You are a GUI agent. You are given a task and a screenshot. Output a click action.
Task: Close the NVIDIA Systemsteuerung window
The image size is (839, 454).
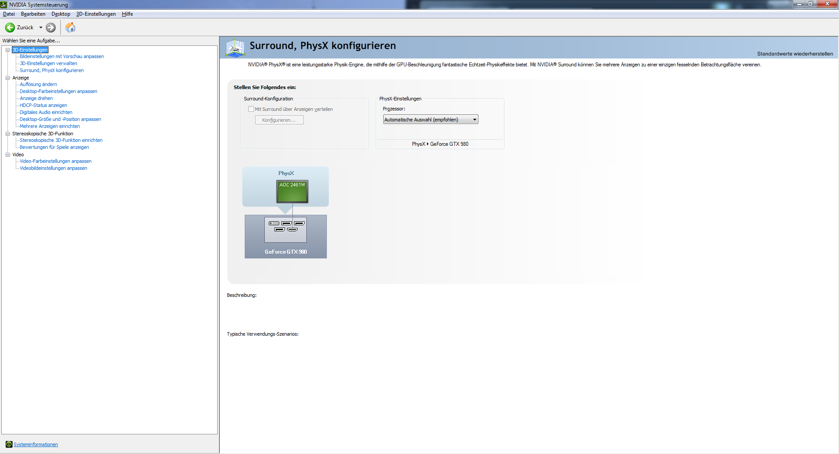coord(827,3)
